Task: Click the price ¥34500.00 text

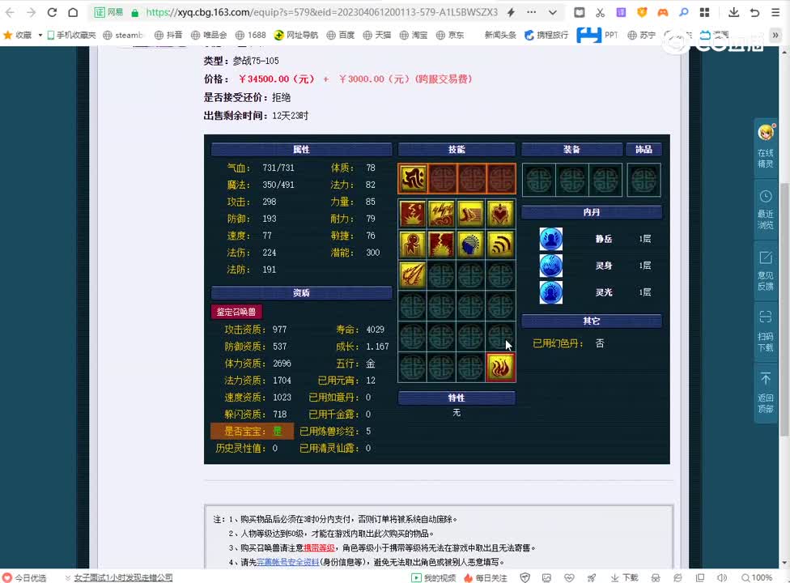Action: pos(277,79)
